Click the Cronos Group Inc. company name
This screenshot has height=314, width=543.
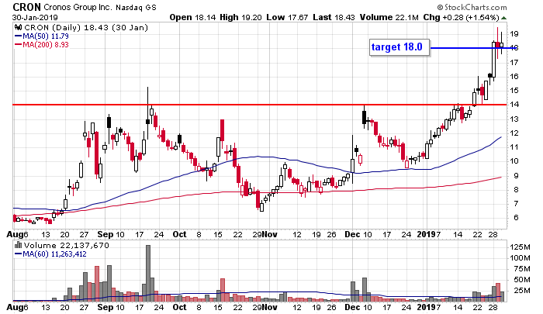pyautogui.click(x=78, y=7)
